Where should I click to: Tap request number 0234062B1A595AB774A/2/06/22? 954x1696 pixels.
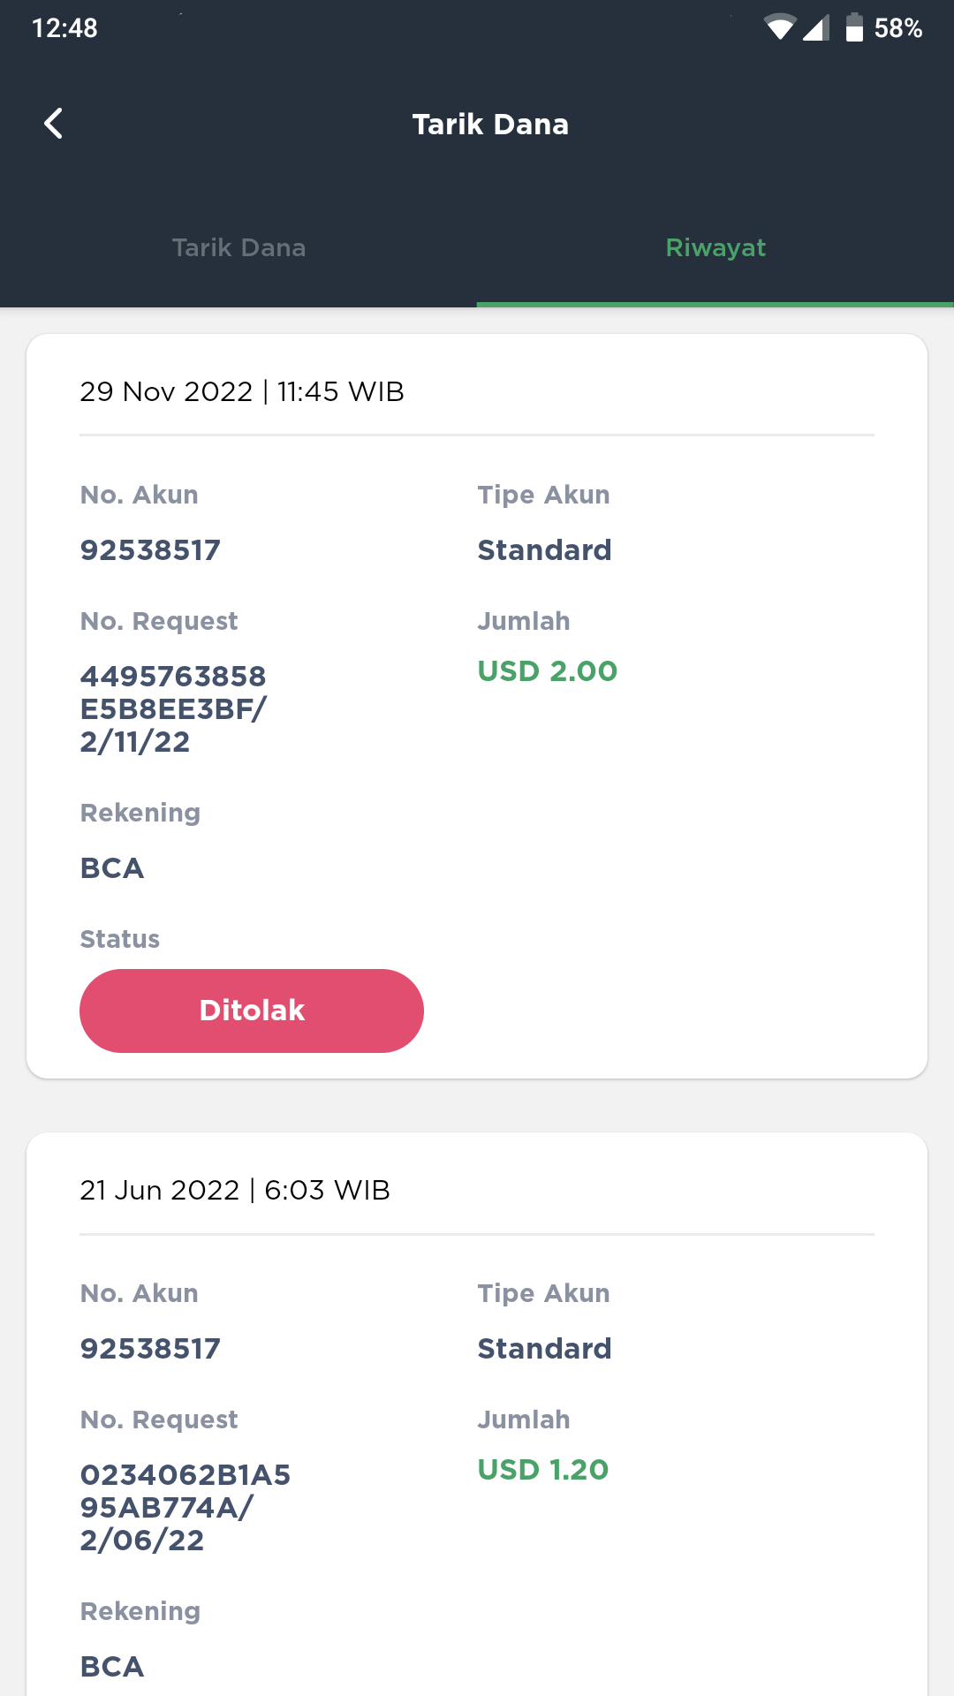point(185,1508)
